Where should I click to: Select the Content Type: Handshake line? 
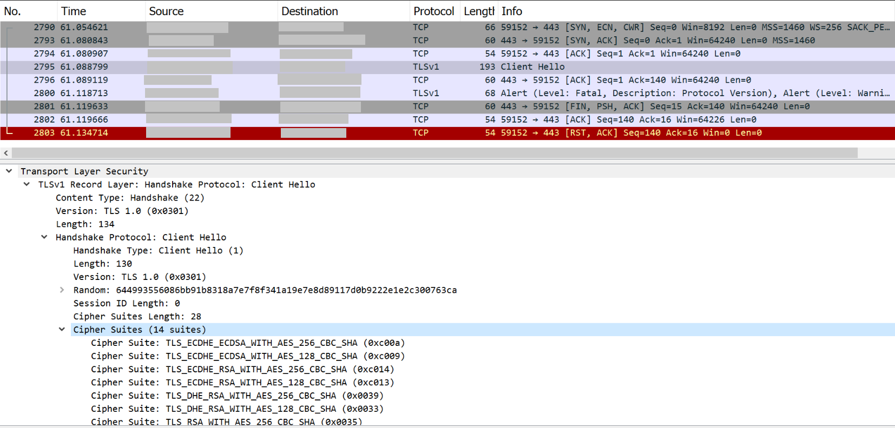(x=130, y=198)
